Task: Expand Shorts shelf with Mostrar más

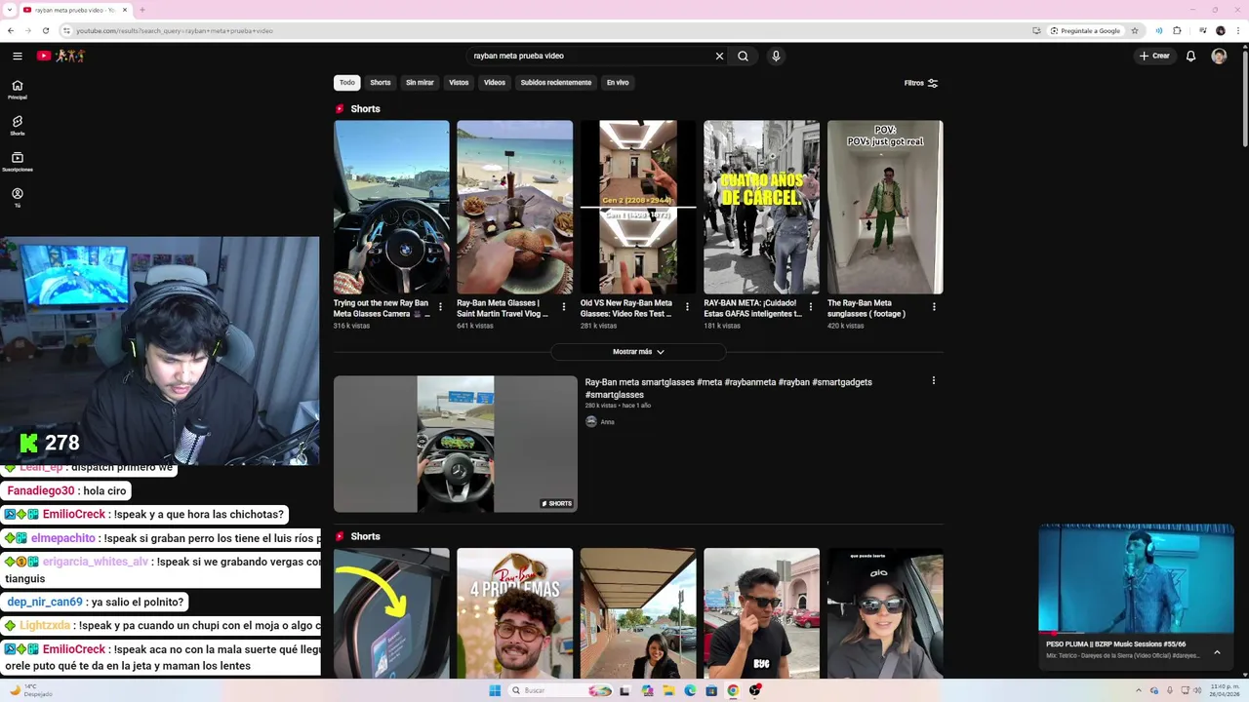Action: pyautogui.click(x=638, y=352)
